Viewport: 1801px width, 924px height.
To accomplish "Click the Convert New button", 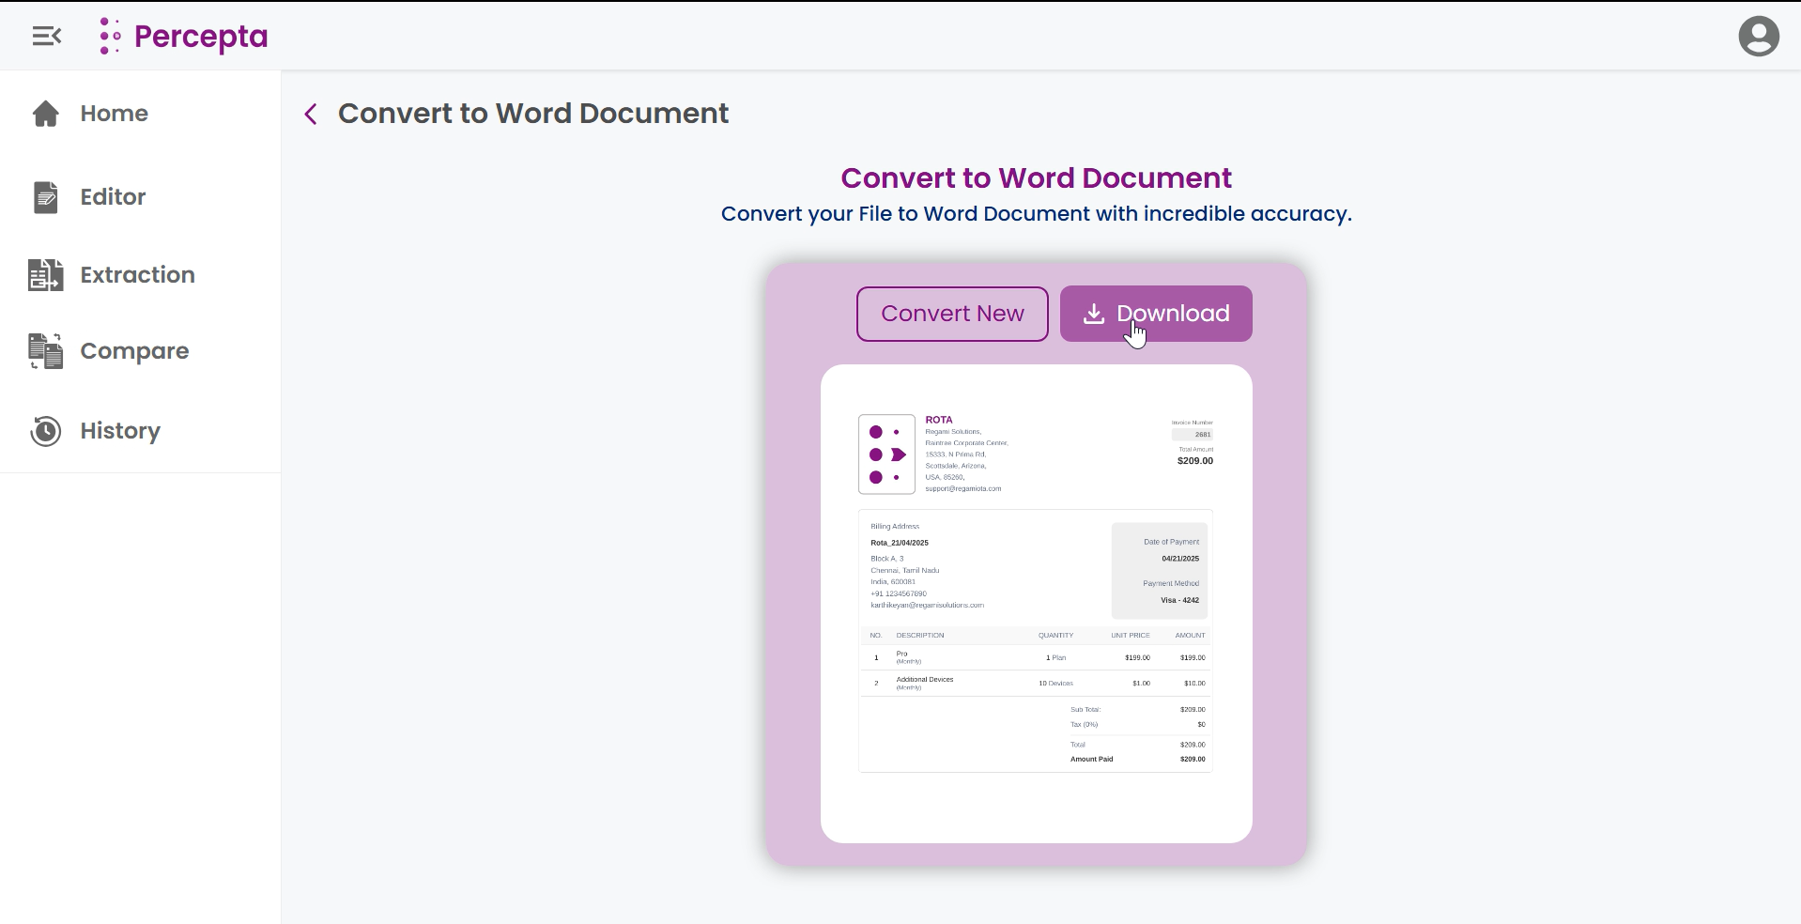I will (952, 314).
